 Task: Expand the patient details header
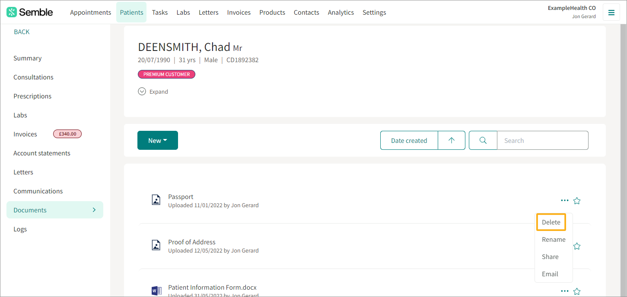153,92
